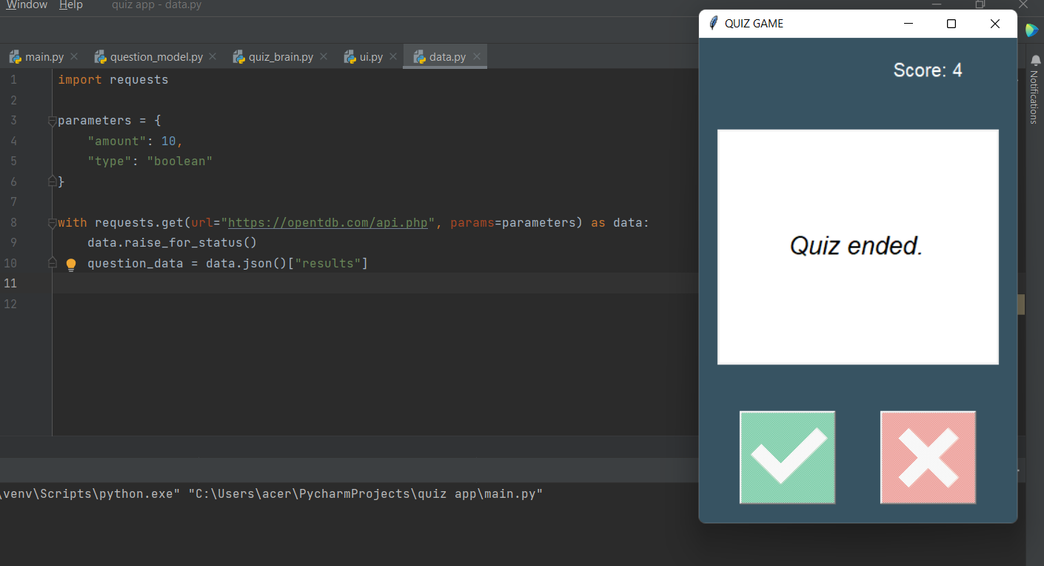Image resolution: width=1044 pixels, height=566 pixels.
Task: Click the green checkmark True button
Action: pyautogui.click(x=787, y=457)
